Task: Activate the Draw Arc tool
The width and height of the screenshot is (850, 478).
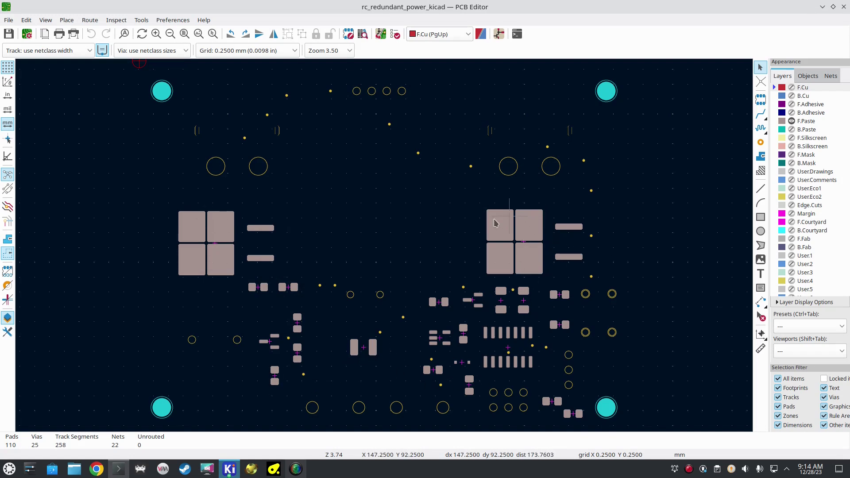Action: tap(761, 202)
